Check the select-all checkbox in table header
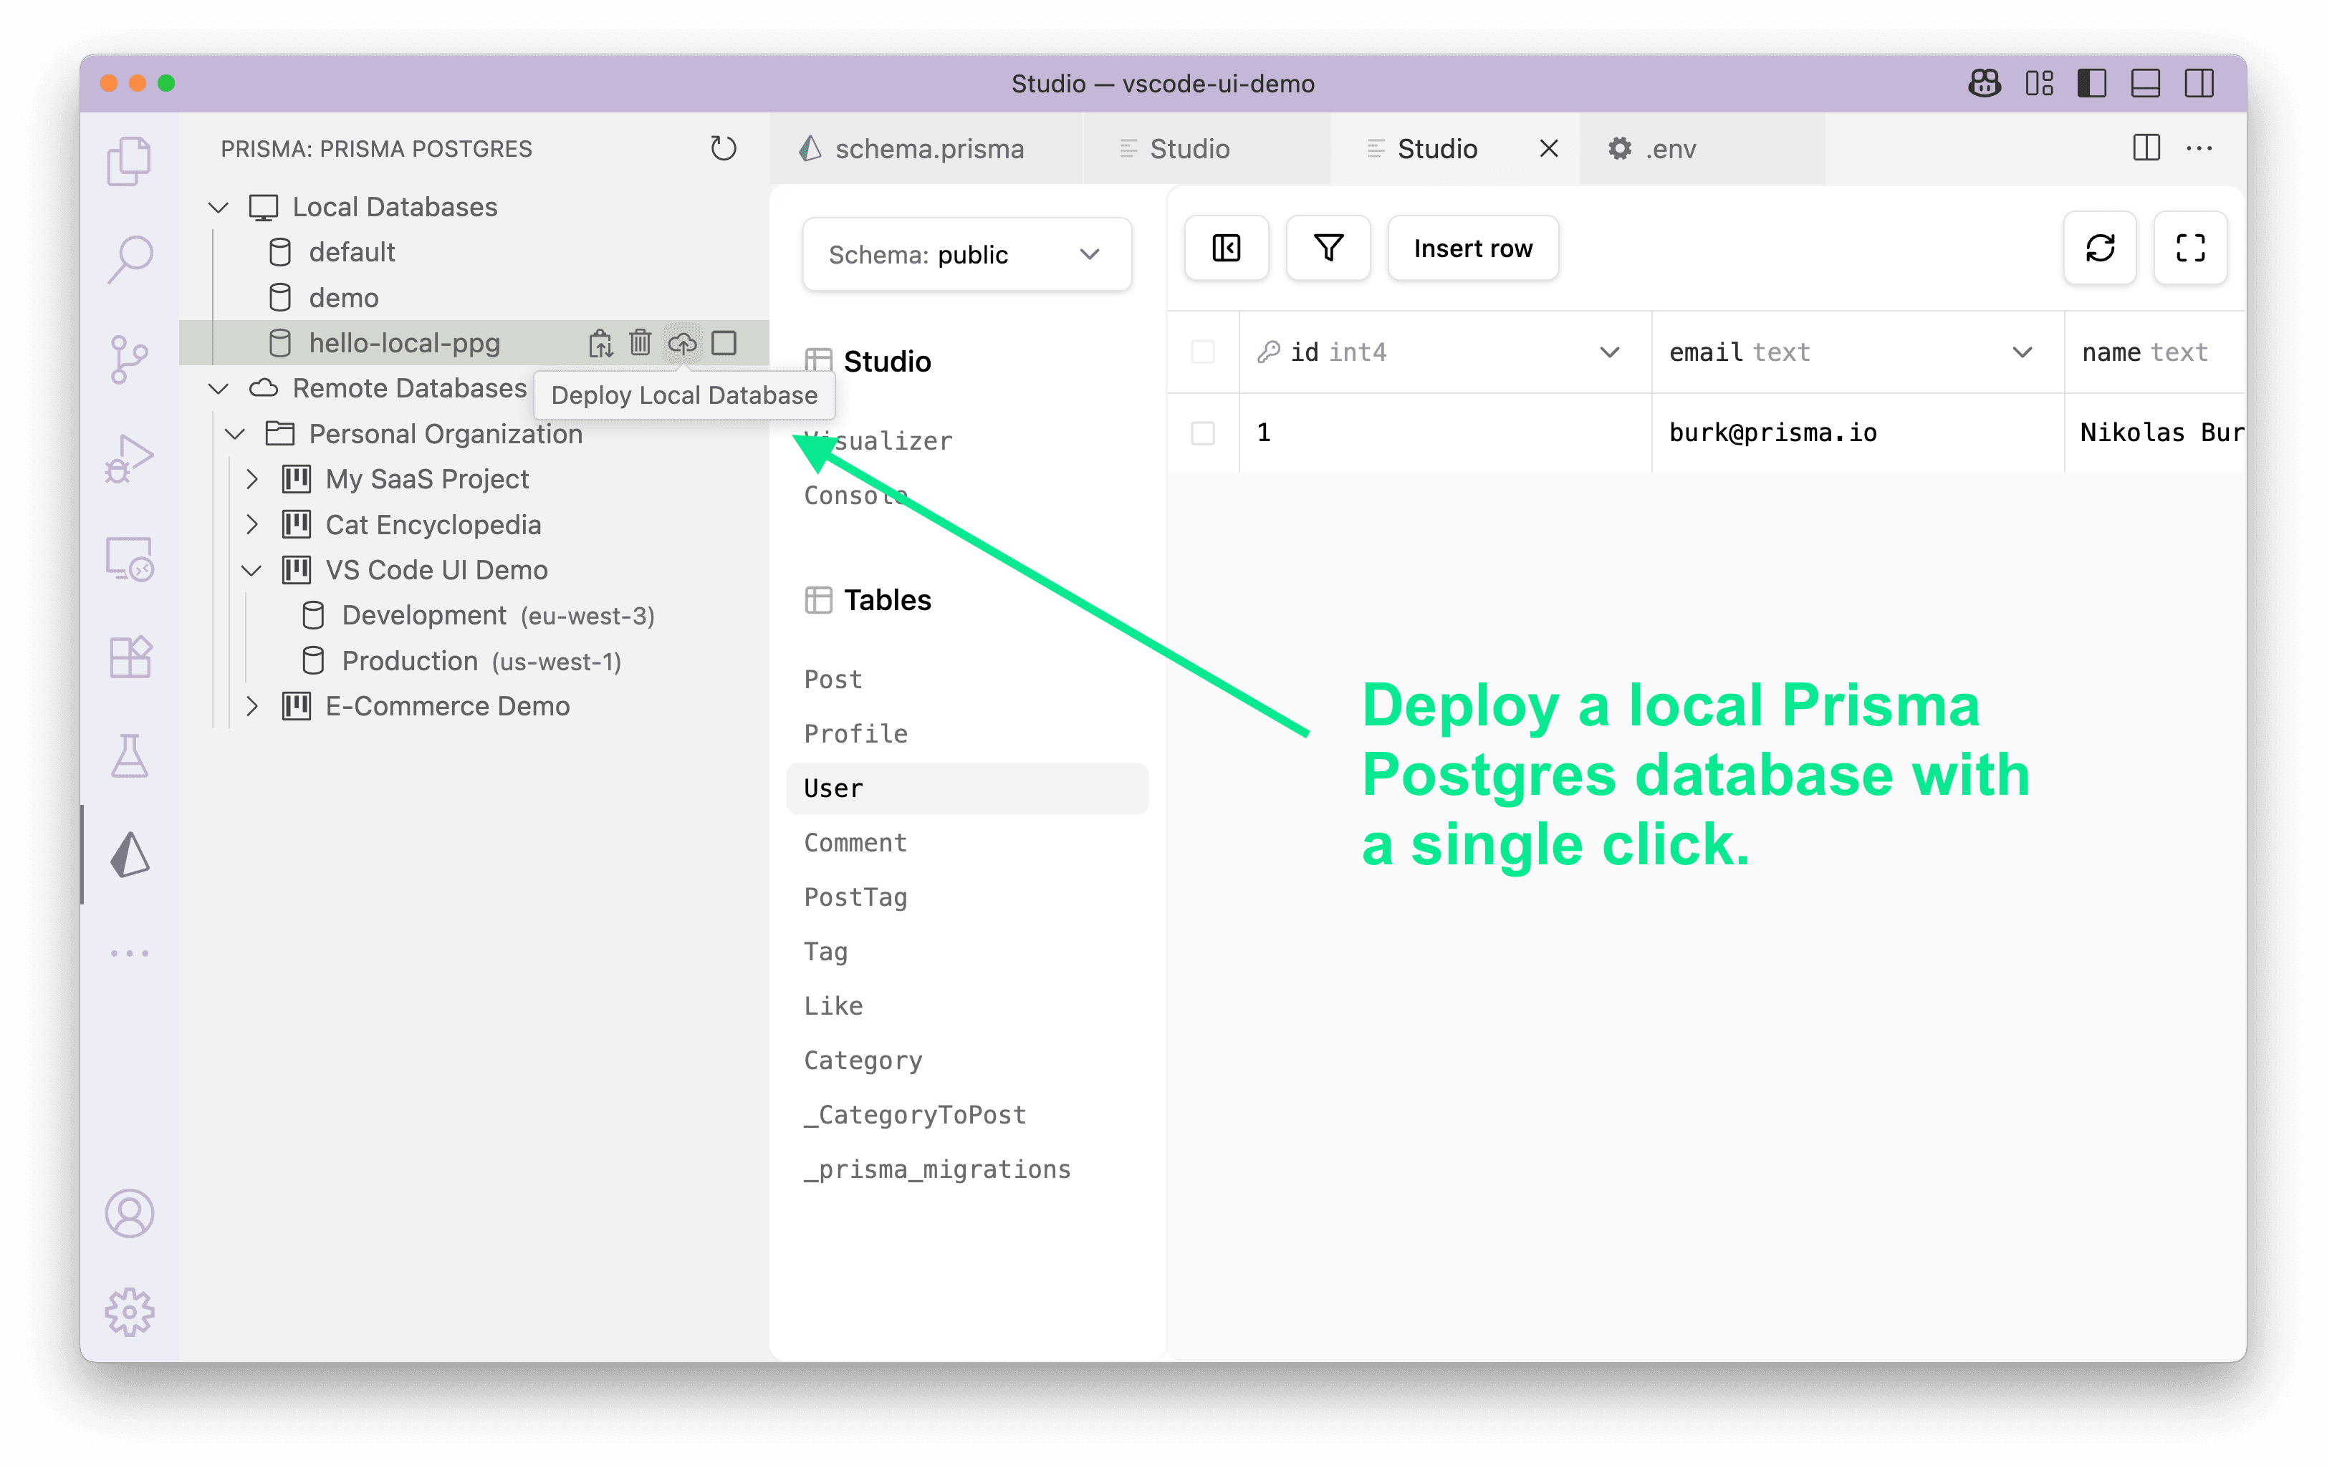 [x=1203, y=352]
